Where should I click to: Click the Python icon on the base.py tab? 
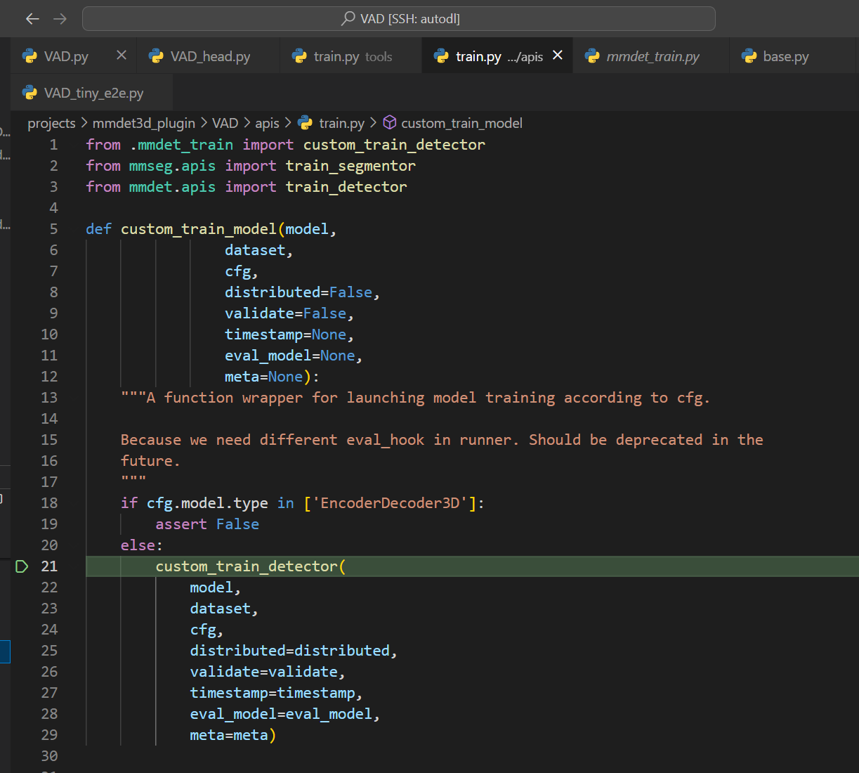pyautogui.click(x=749, y=56)
